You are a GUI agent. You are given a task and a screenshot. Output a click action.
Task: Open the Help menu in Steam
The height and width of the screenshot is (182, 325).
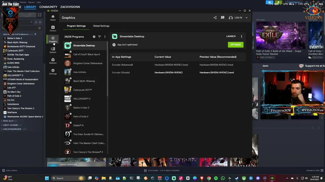[x=39, y=2]
